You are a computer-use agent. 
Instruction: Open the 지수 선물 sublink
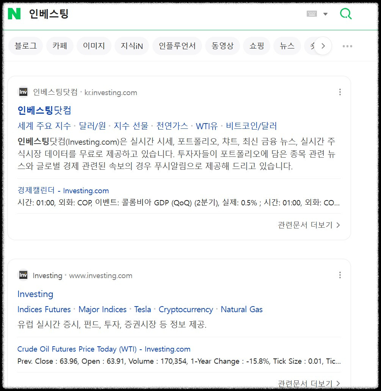[131, 126]
